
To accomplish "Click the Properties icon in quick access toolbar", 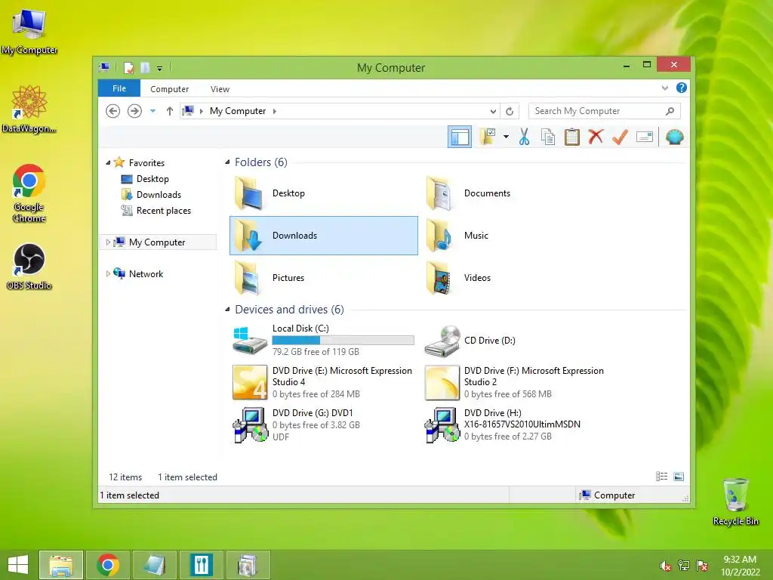I will 128,67.
